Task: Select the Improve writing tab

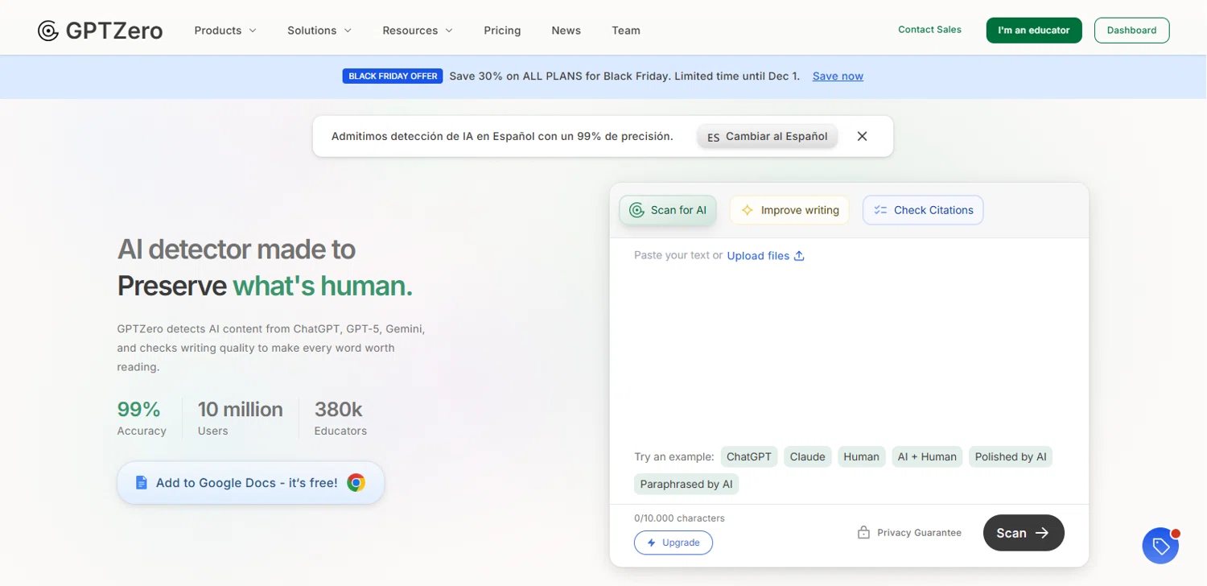Action: click(789, 210)
